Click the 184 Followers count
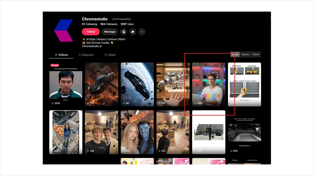The image size is (314, 176). [x=109, y=24]
